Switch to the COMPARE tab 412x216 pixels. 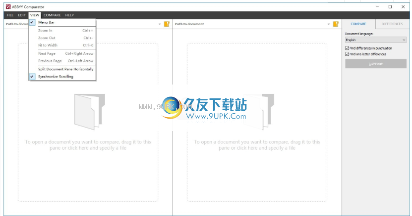(x=358, y=24)
